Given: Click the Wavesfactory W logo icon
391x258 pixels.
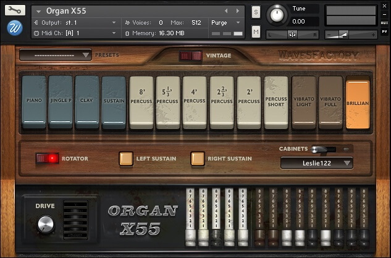Looking at the screenshot, I should 15,28.
